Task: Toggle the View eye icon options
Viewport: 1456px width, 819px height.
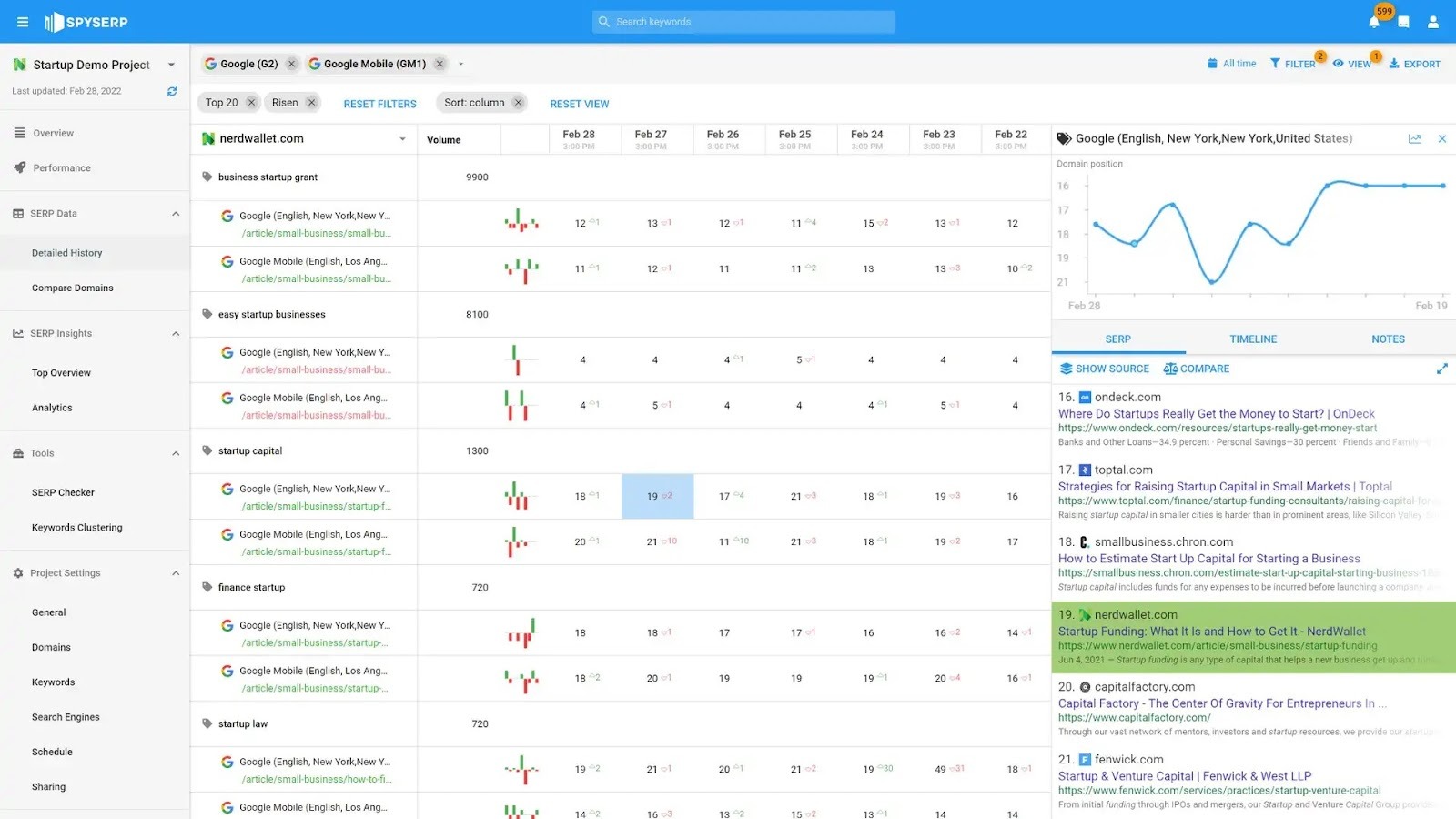Action: coord(1338,64)
